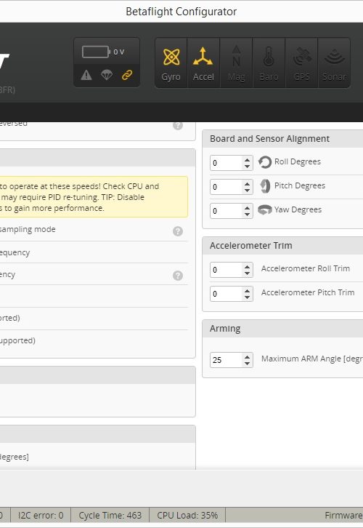Screen dimensions: 363x528
Task: Decrease Pitch Degrees value
Action: [x=248, y=190]
